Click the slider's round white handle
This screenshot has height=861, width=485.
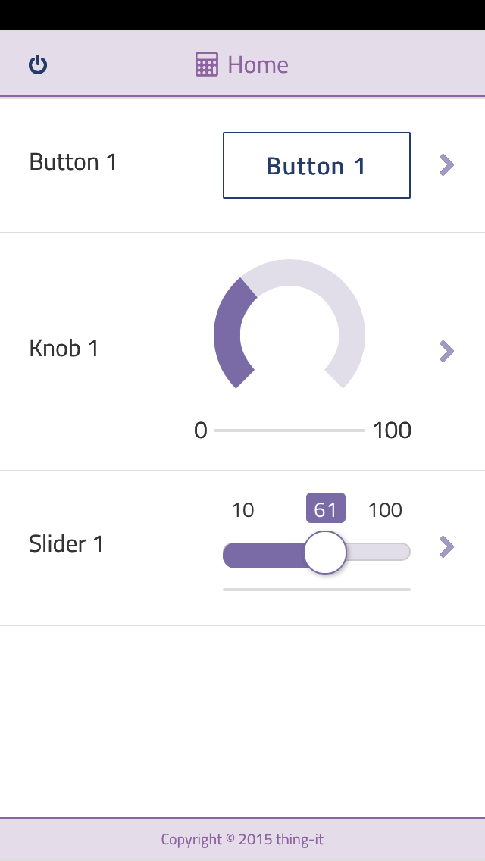point(325,553)
